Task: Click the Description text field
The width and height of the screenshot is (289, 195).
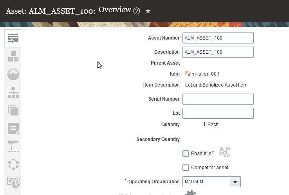Action: coord(218,52)
